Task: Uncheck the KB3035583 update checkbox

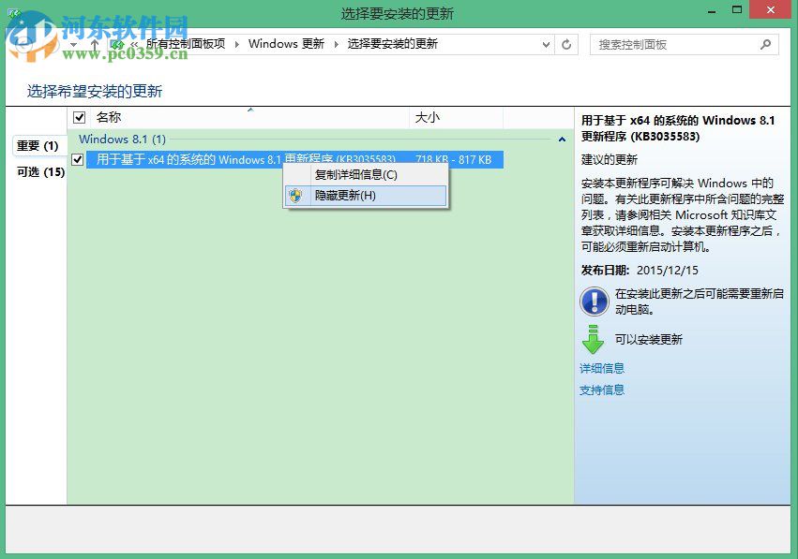Action: [77, 159]
